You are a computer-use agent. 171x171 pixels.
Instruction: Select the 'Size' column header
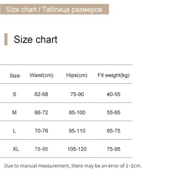point(15,76)
